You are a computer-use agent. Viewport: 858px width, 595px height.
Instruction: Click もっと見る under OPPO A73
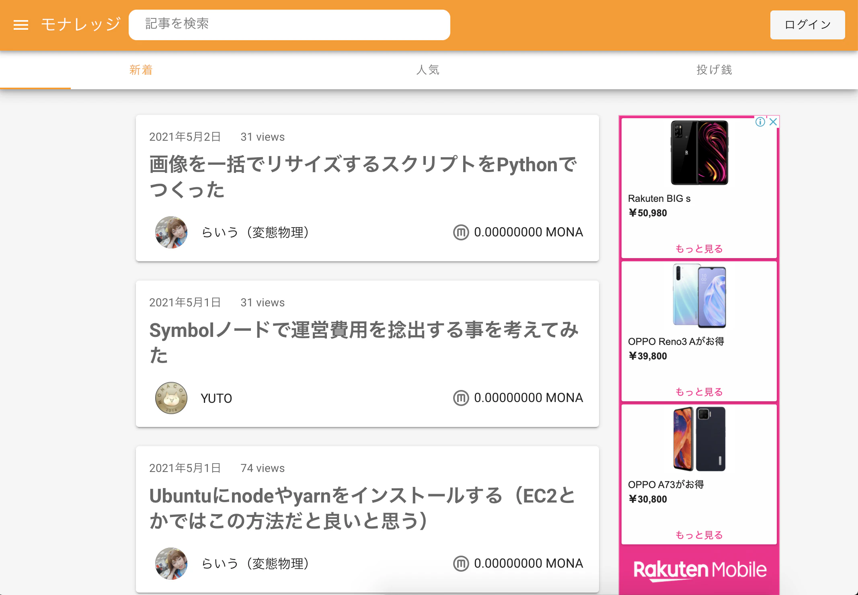(x=699, y=535)
